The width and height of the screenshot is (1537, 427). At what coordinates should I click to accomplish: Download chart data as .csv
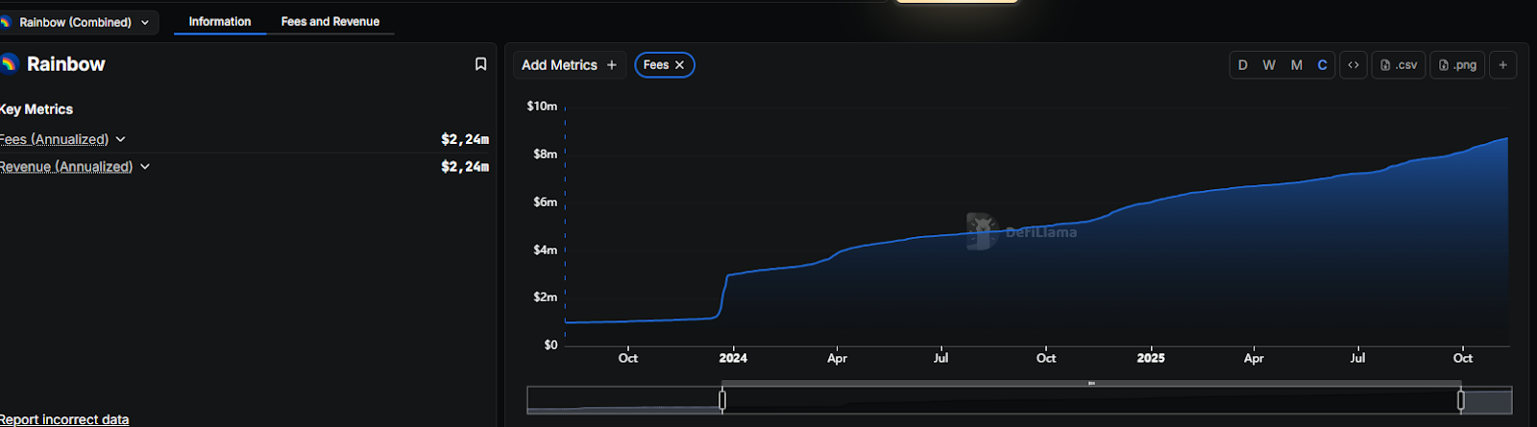coord(1399,65)
